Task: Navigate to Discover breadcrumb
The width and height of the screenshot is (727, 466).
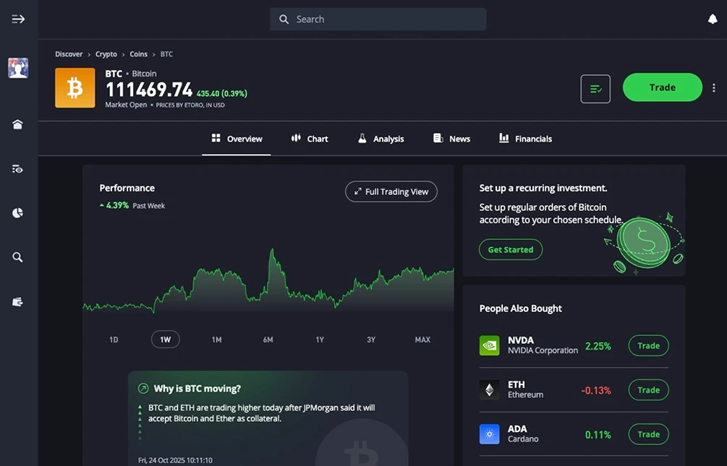Action: pos(69,54)
